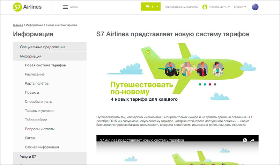The width and height of the screenshot is (280, 165).
Task: Go to Главная breadcrumb link
Action: click(x=18, y=25)
